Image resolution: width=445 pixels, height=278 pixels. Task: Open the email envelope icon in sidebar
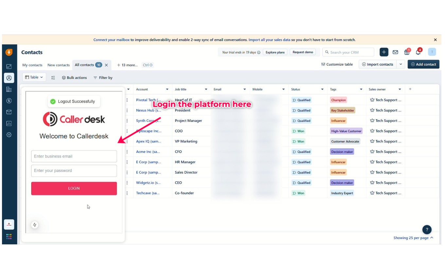click(x=9, y=112)
